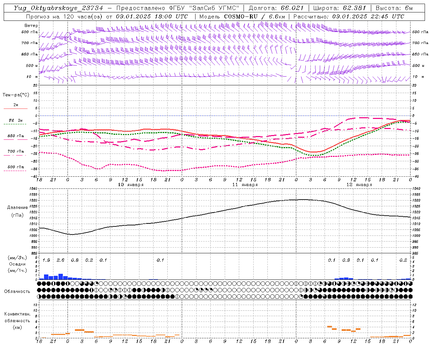This screenshot has height=344, width=430.
Task: Select the text Предоставлено ФГБУ "ЗапСиб УГМС"
Action: coord(178,8)
